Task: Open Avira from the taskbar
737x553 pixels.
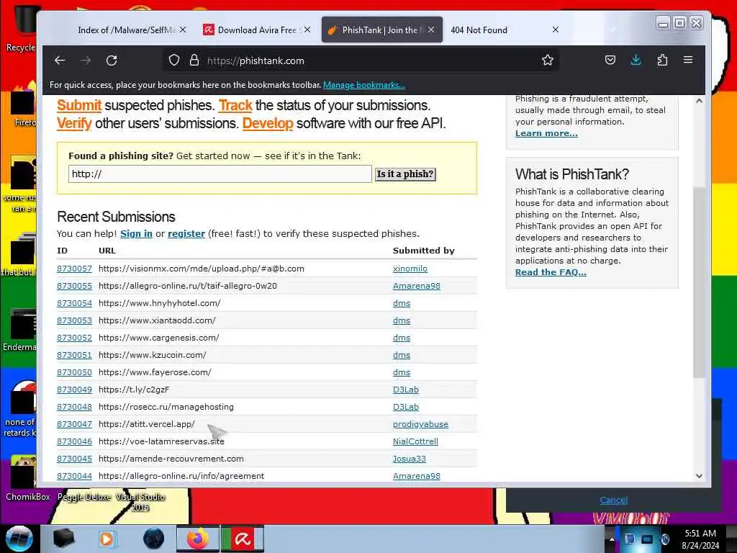Action: (x=243, y=539)
